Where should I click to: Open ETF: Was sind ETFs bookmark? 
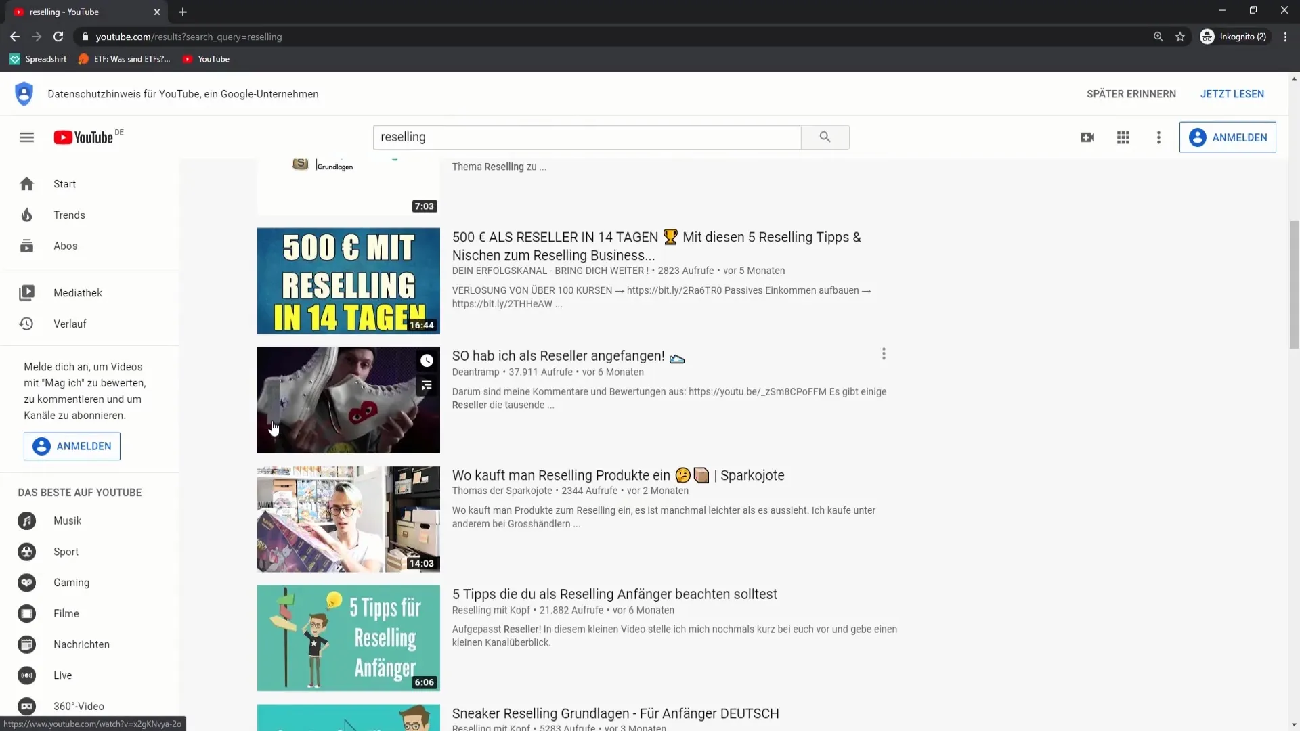[x=124, y=59]
